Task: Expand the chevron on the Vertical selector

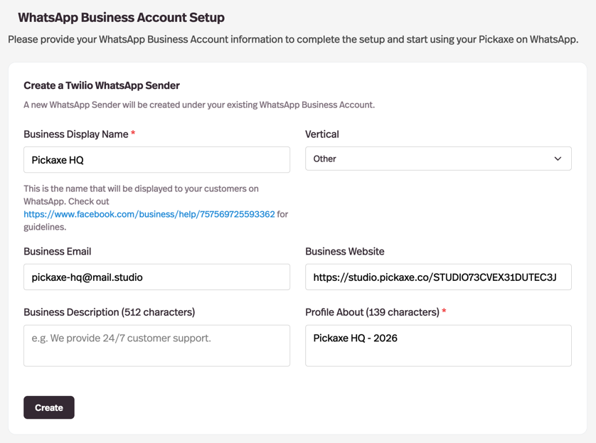Action: click(559, 158)
